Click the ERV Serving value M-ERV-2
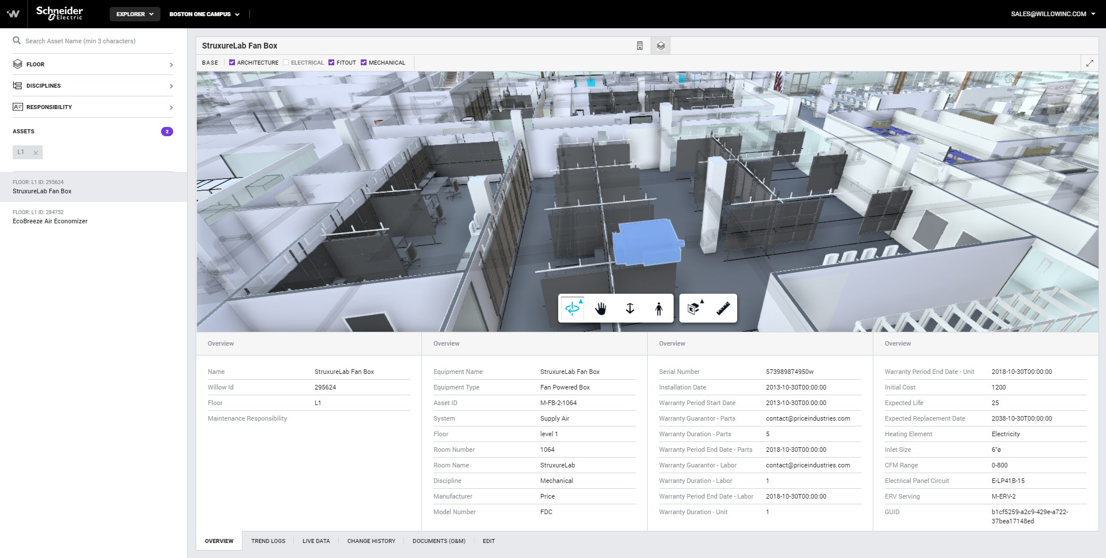This screenshot has height=558, width=1106. click(x=1003, y=496)
